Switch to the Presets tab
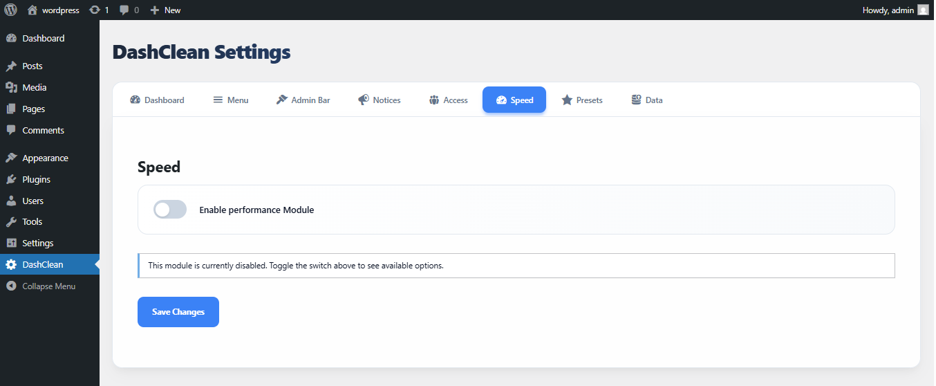Viewport: 936px width, 386px height. pyautogui.click(x=582, y=100)
